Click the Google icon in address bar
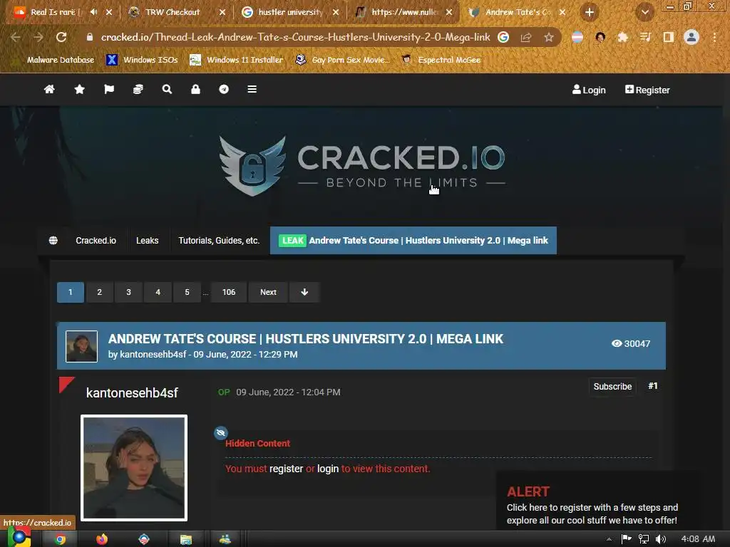The width and height of the screenshot is (730, 547). point(503,37)
